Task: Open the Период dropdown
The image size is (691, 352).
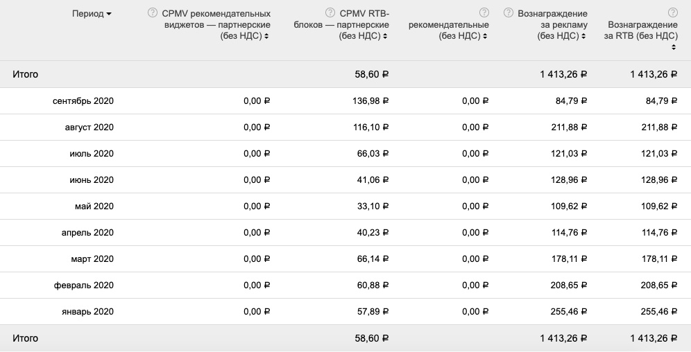Action: (92, 14)
